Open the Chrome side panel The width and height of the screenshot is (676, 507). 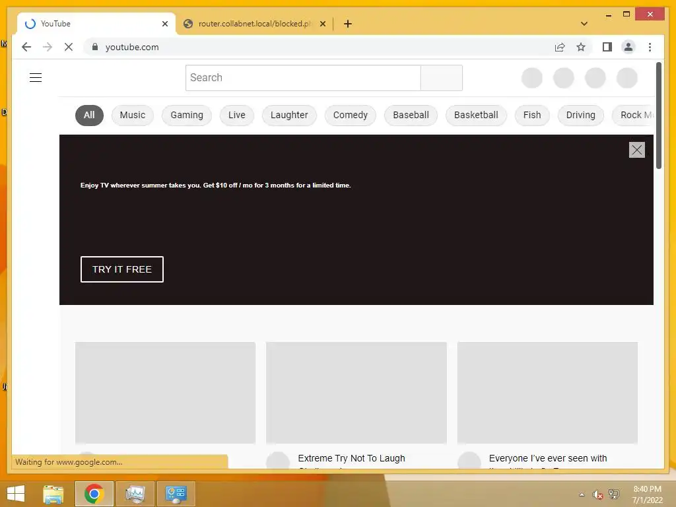607,47
